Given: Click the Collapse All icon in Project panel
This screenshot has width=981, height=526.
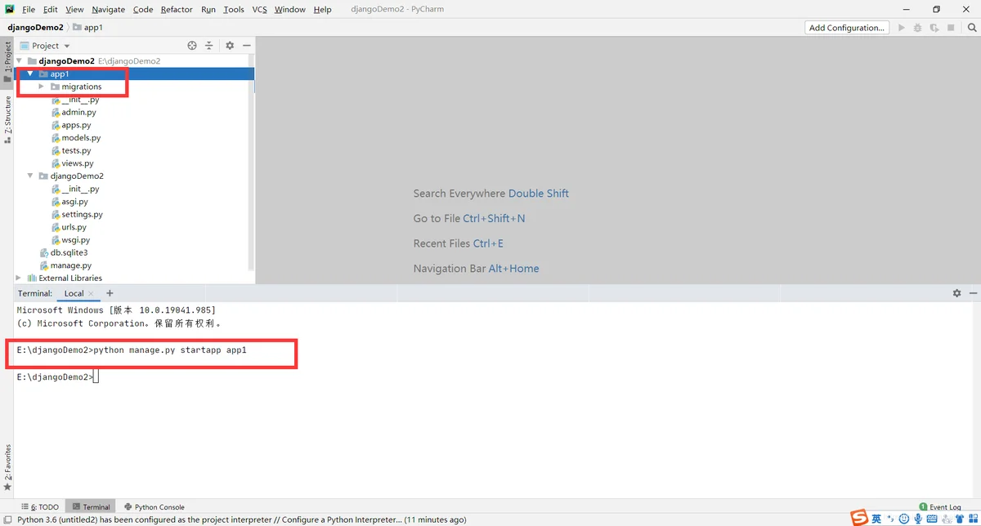Looking at the screenshot, I should (x=208, y=46).
